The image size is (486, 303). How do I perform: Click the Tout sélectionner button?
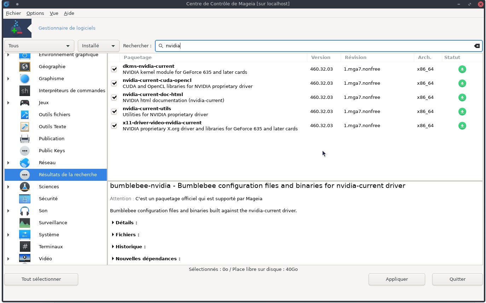[41, 279]
